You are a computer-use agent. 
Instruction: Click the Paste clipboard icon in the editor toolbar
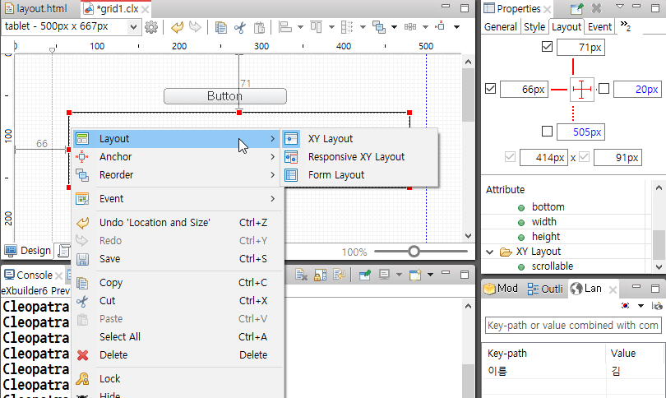click(x=259, y=27)
